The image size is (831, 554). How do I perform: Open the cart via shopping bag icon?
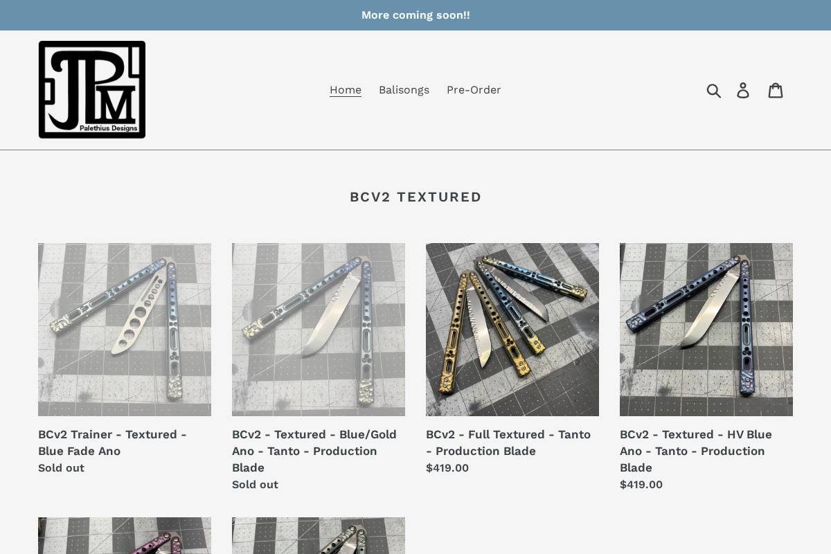click(776, 90)
